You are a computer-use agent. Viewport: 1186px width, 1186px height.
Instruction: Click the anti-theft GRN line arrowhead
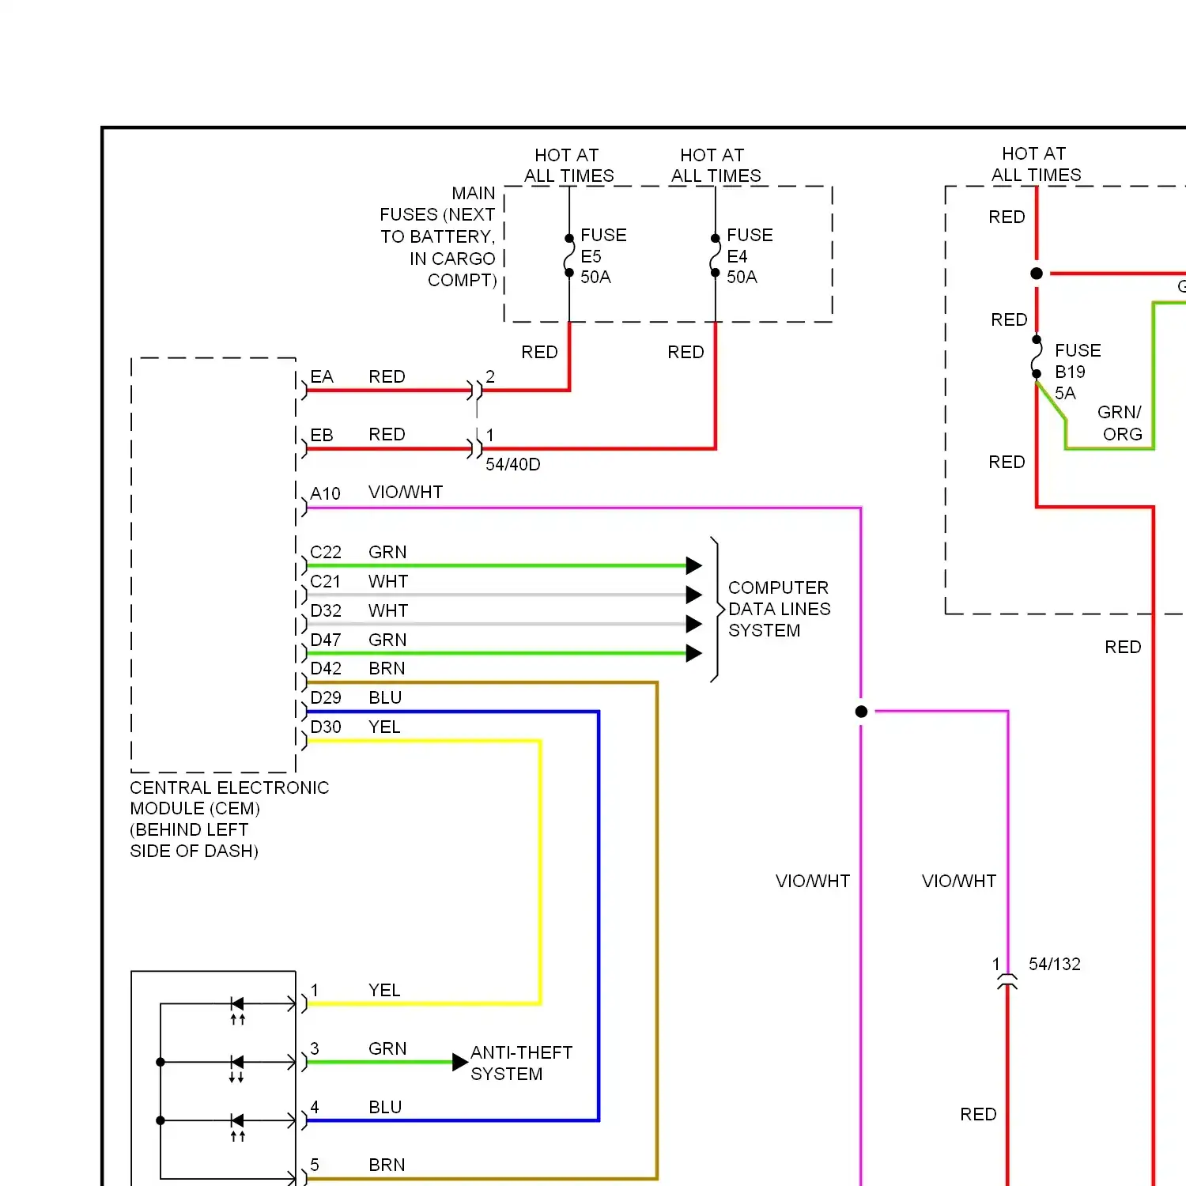[460, 1062]
